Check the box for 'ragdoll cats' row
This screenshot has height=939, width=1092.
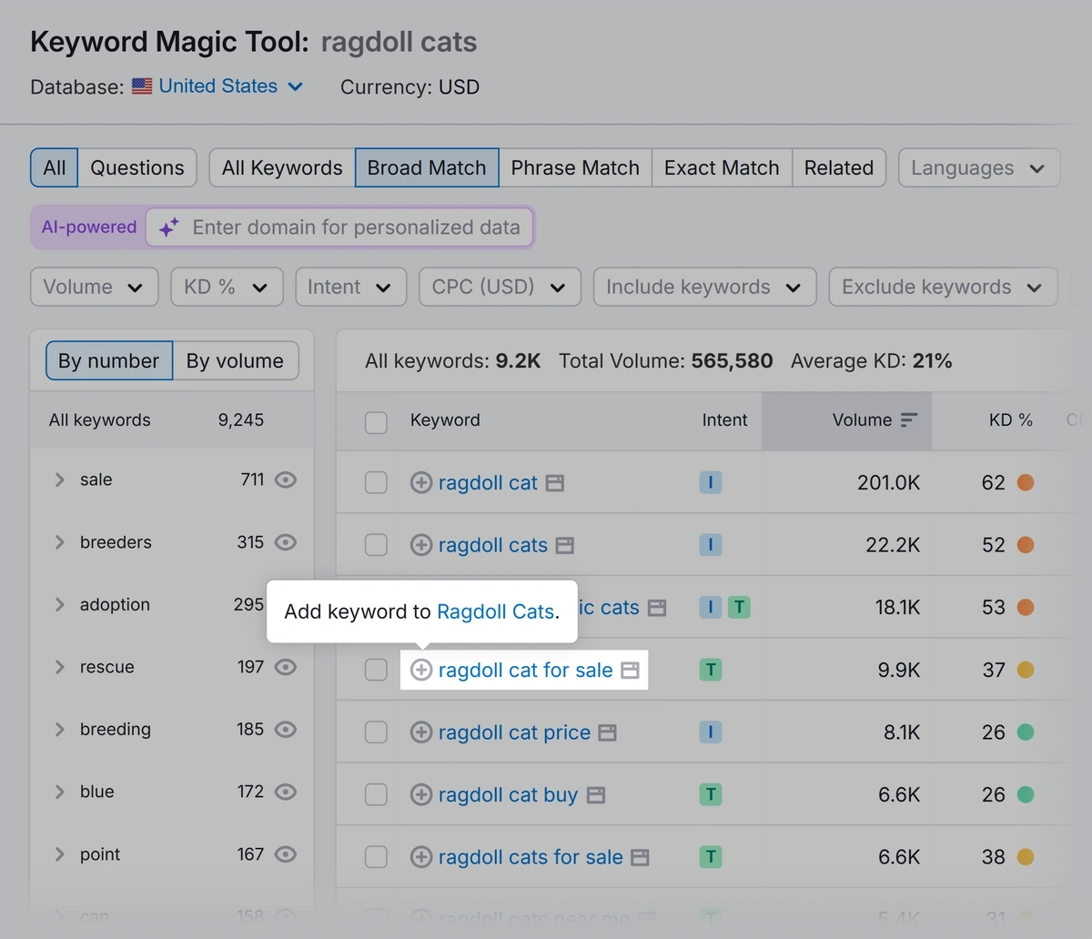pos(376,545)
